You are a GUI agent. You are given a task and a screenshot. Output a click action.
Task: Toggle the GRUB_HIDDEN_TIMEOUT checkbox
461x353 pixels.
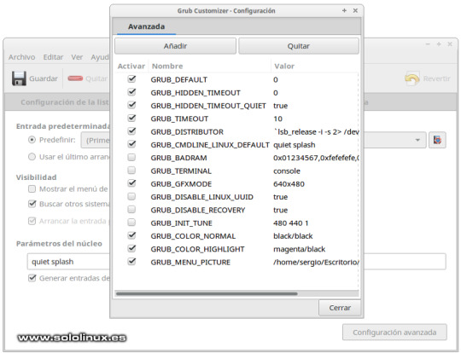tap(131, 92)
